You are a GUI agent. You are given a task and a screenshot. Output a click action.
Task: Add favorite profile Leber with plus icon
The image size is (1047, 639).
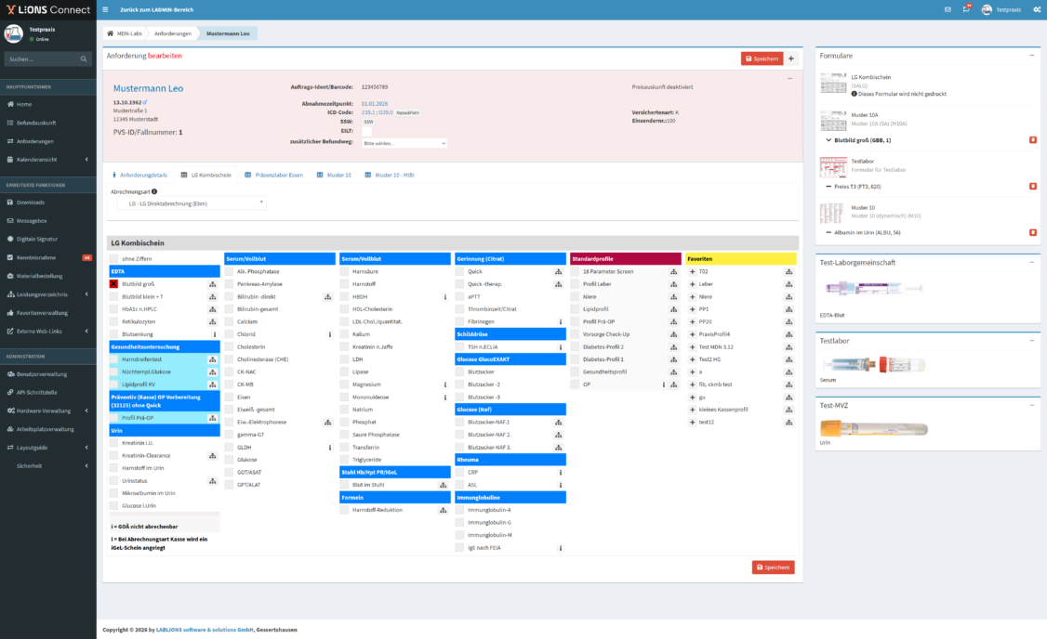[692, 284]
